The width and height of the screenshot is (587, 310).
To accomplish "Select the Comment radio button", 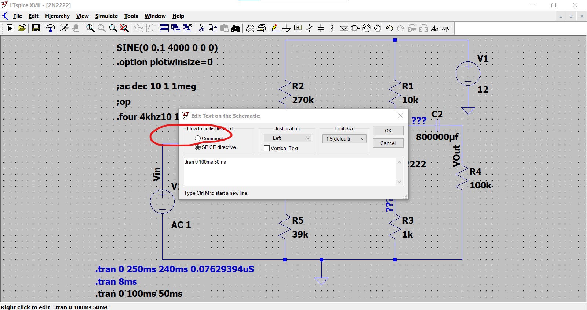I will click(x=198, y=138).
